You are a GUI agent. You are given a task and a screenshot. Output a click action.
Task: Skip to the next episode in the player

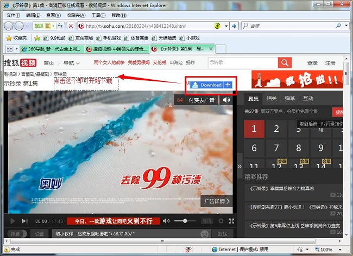pyautogui.click(x=24, y=221)
